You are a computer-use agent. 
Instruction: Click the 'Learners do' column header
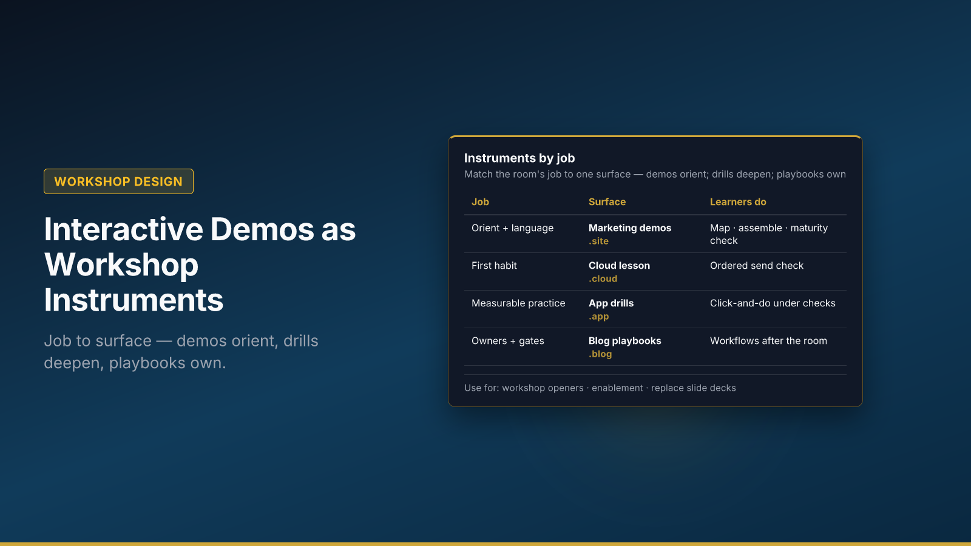(x=738, y=202)
